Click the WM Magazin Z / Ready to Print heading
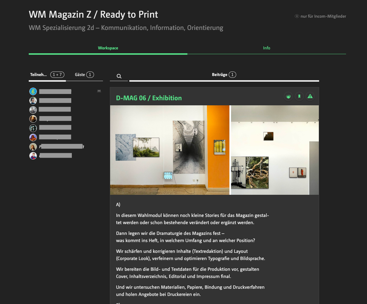Image resolution: width=367 pixels, height=304 pixels. [x=93, y=14]
